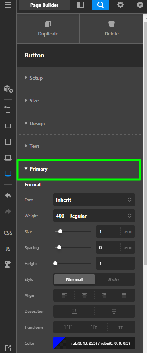Select center text alignment
The image size is (147, 353).
(x=84, y=295)
